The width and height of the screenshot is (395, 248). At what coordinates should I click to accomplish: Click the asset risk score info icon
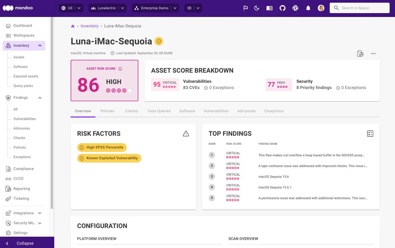click(x=120, y=69)
